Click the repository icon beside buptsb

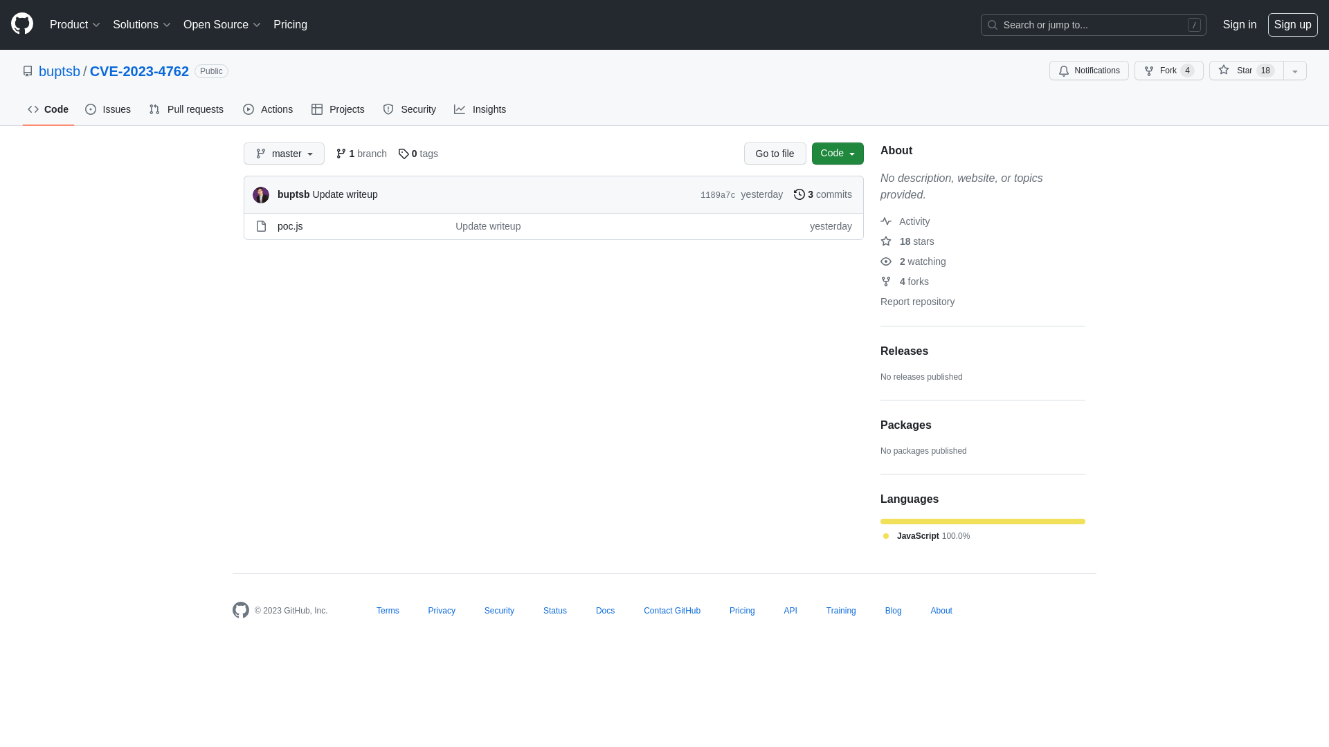[28, 71]
